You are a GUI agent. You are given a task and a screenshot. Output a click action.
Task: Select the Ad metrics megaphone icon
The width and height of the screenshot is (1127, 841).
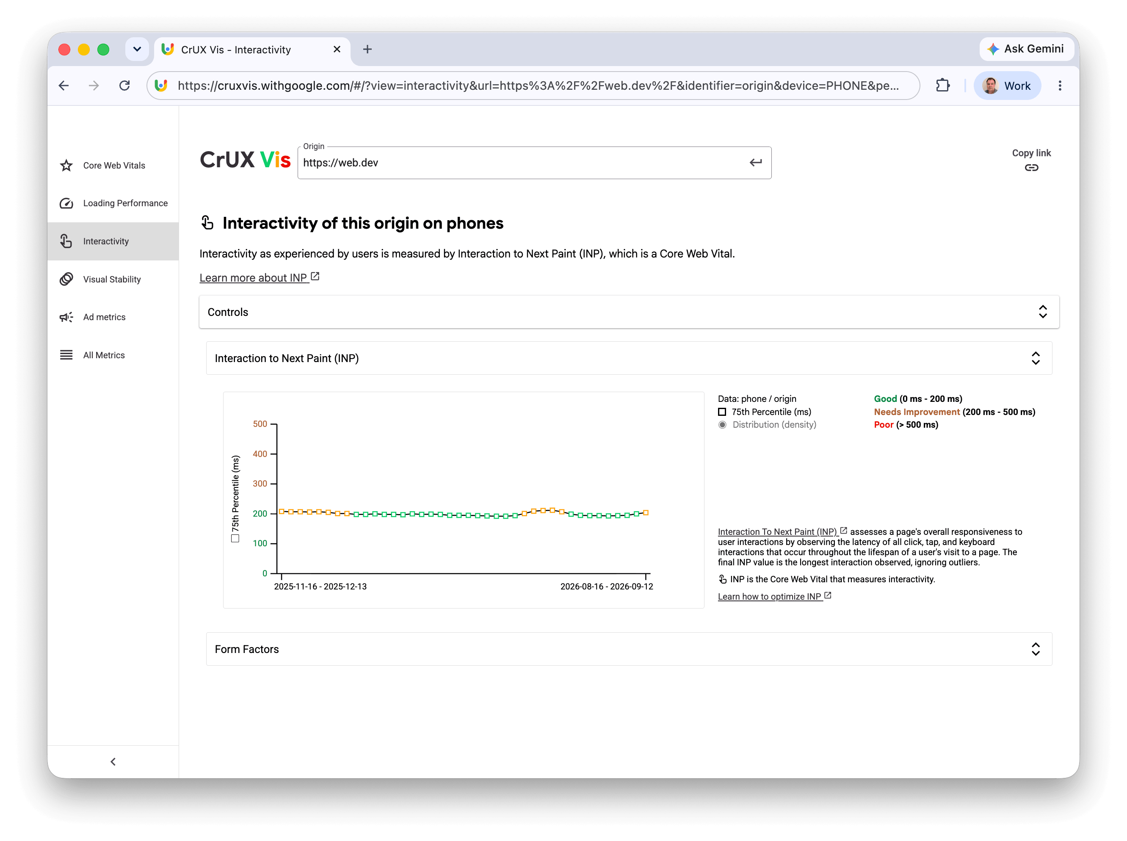(66, 317)
